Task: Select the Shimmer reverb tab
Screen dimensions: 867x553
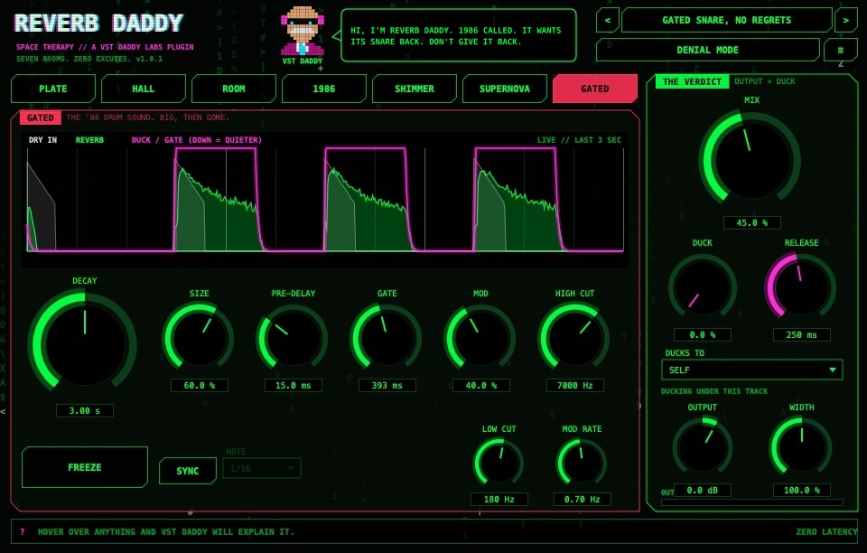Action: [x=415, y=89]
